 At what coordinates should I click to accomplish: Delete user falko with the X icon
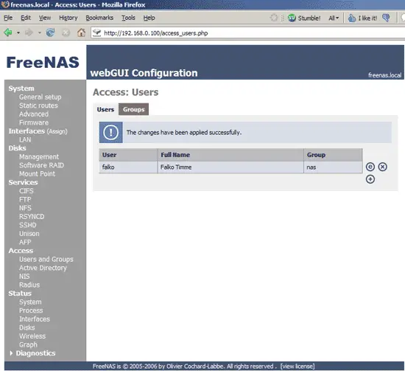[x=382, y=167]
